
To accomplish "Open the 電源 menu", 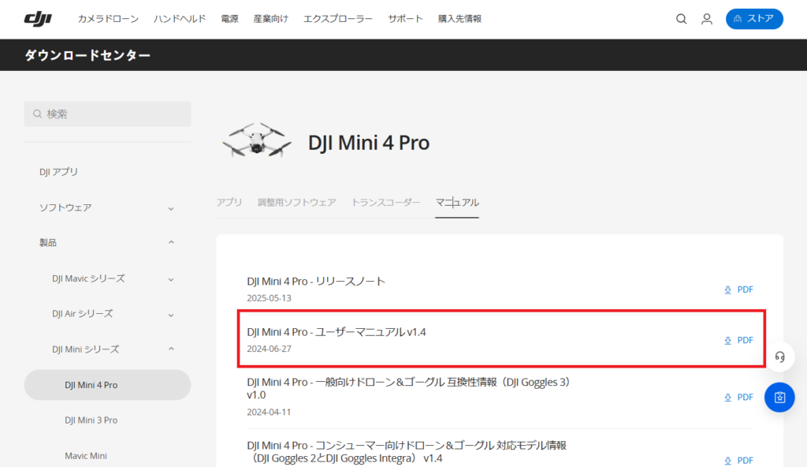I will [229, 19].
